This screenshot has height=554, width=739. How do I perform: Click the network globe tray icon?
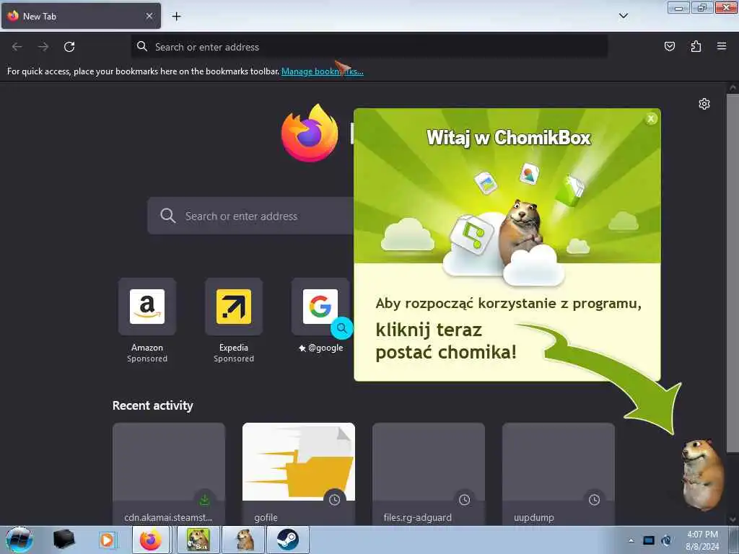tap(666, 540)
